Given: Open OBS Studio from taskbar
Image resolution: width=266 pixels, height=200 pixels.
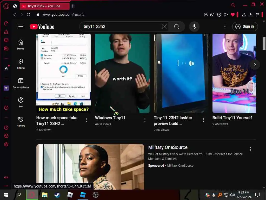Looking at the screenshot, I should coord(96,195).
